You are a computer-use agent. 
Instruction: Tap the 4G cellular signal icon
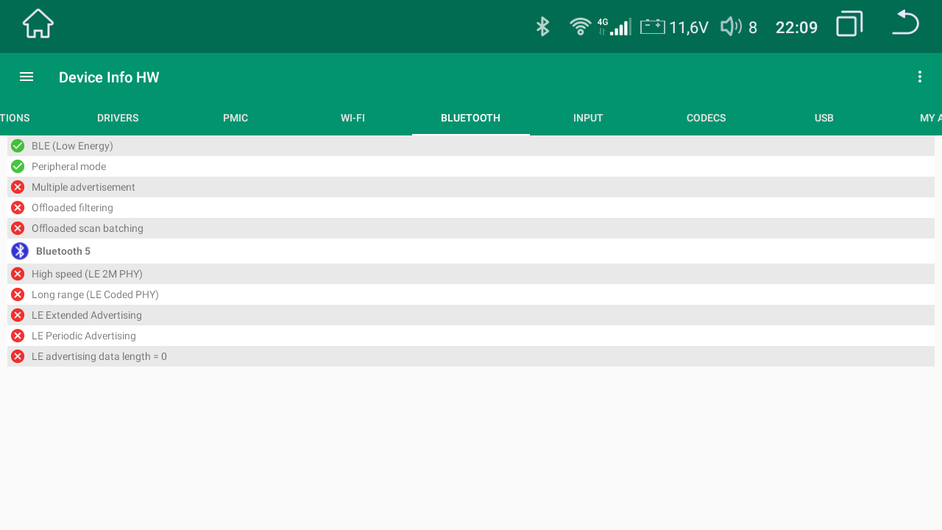point(615,26)
